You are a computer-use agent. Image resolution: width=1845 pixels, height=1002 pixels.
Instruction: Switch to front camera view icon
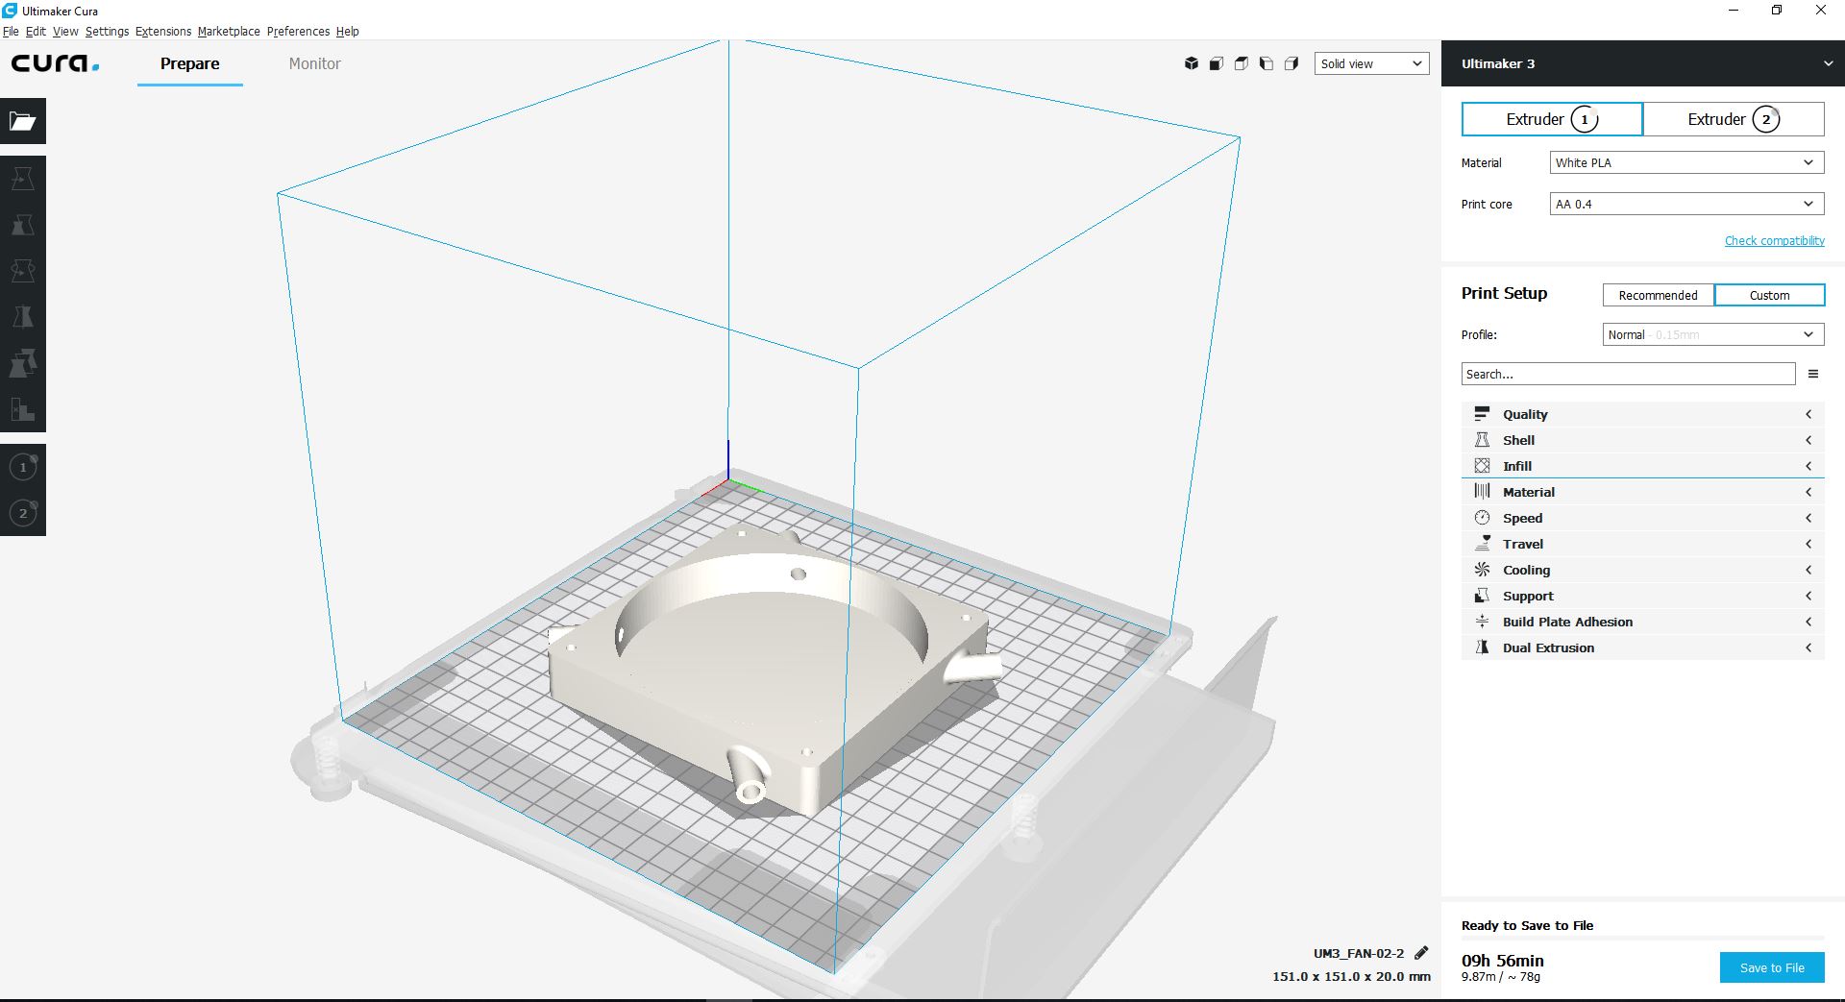(x=1217, y=63)
